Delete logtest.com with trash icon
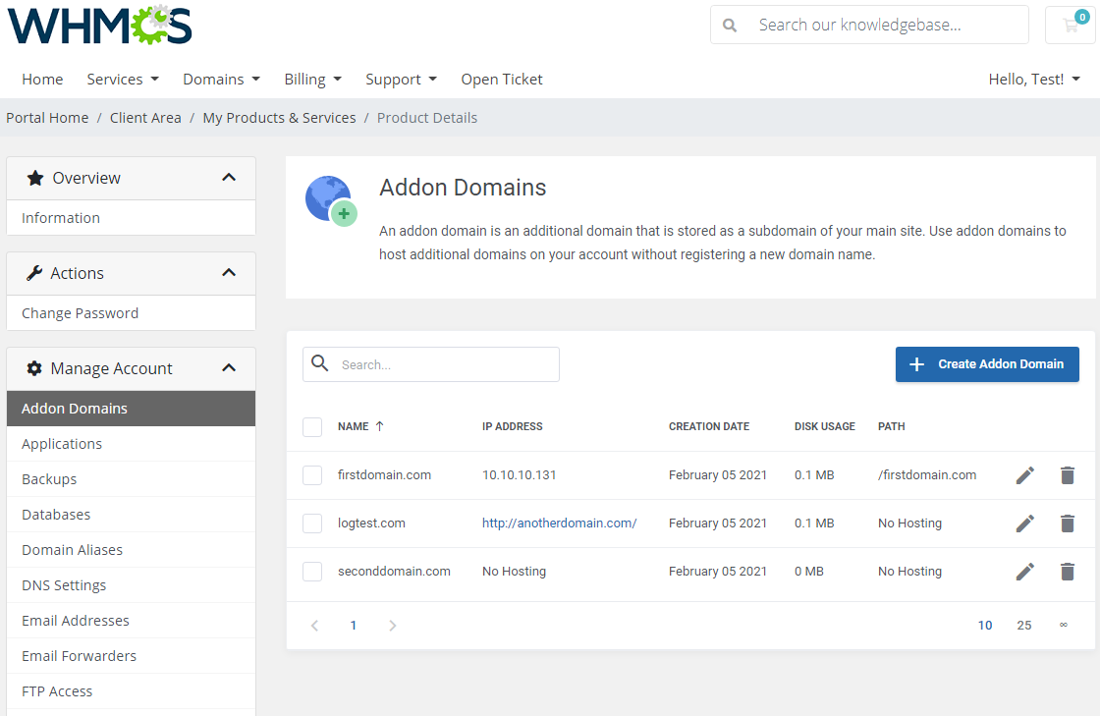 click(1067, 523)
